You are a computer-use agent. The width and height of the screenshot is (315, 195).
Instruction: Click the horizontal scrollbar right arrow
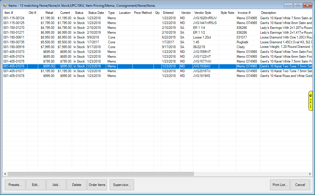[x=310, y=174]
